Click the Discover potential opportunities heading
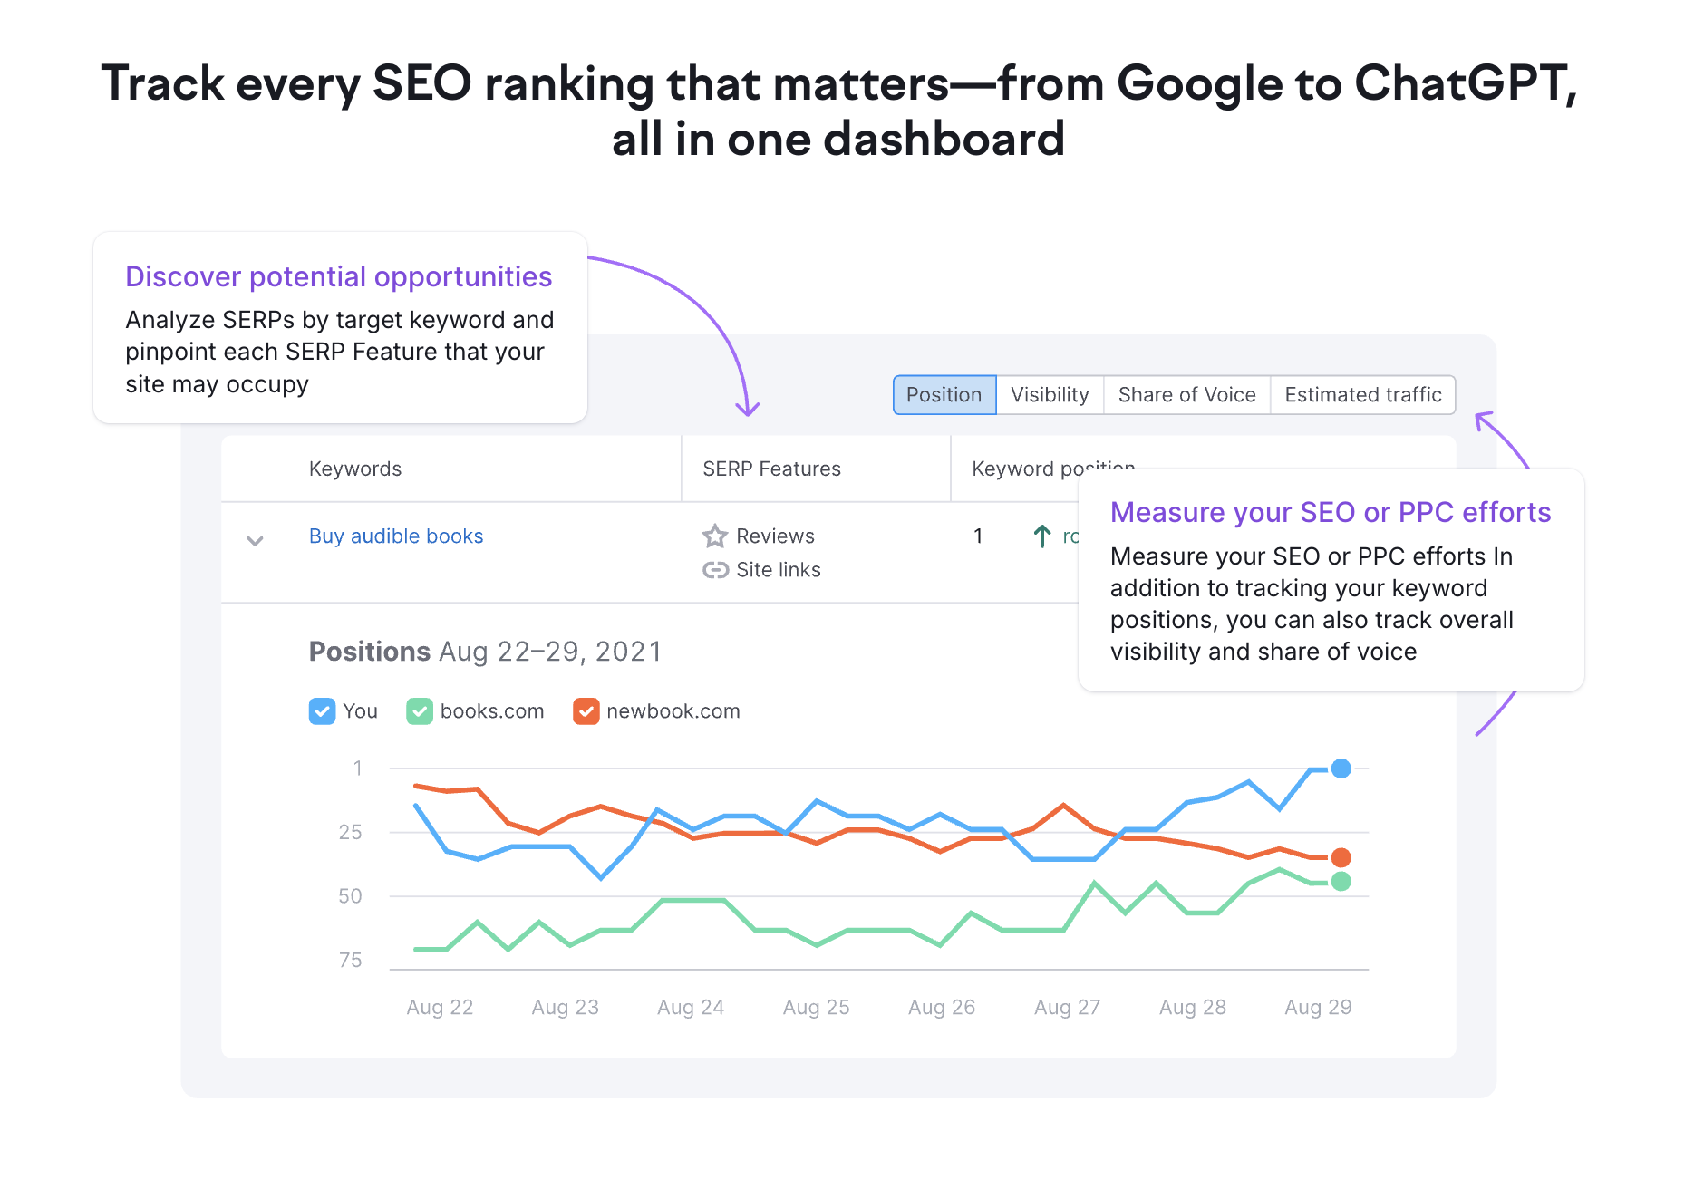 tap(338, 276)
